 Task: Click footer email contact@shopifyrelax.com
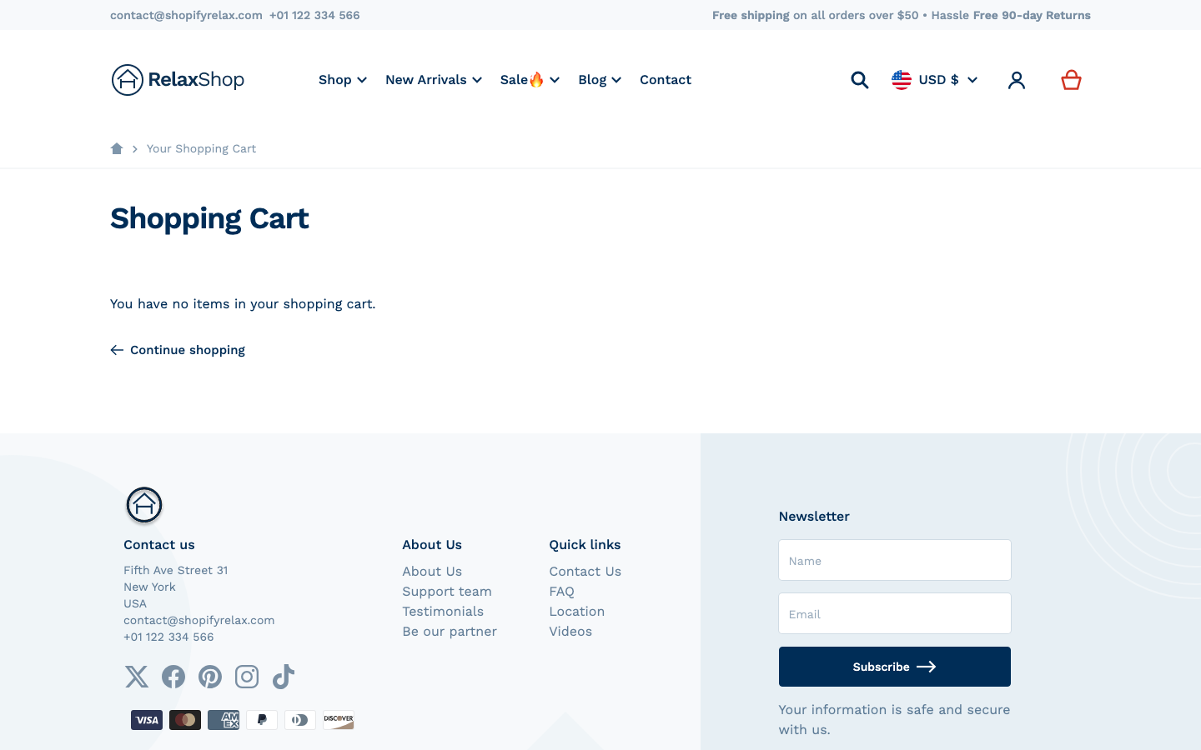199,620
